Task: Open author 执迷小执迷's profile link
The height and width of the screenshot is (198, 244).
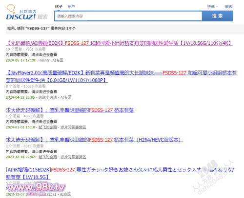Action: coord(48,97)
